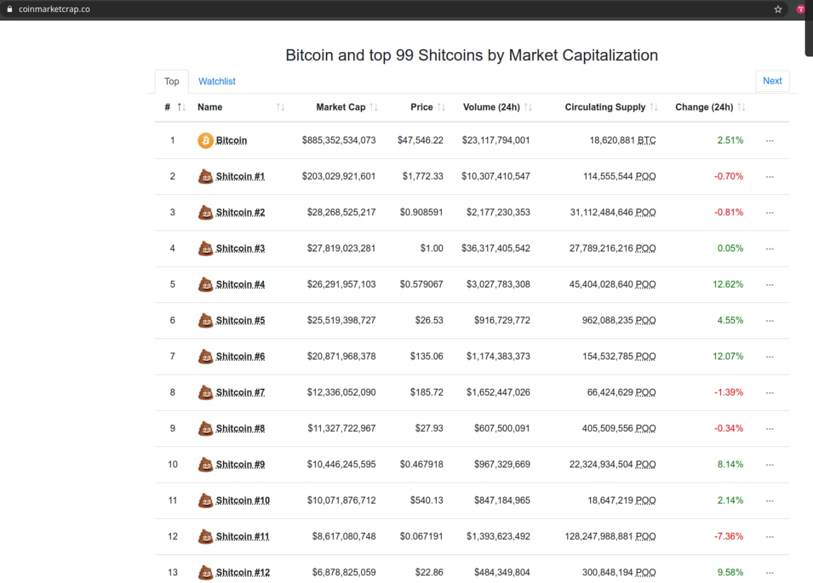Viewport: 813px width, 583px height.
Task: Click the poop icon beside Shitcoin #5
Action: [205, 320]
